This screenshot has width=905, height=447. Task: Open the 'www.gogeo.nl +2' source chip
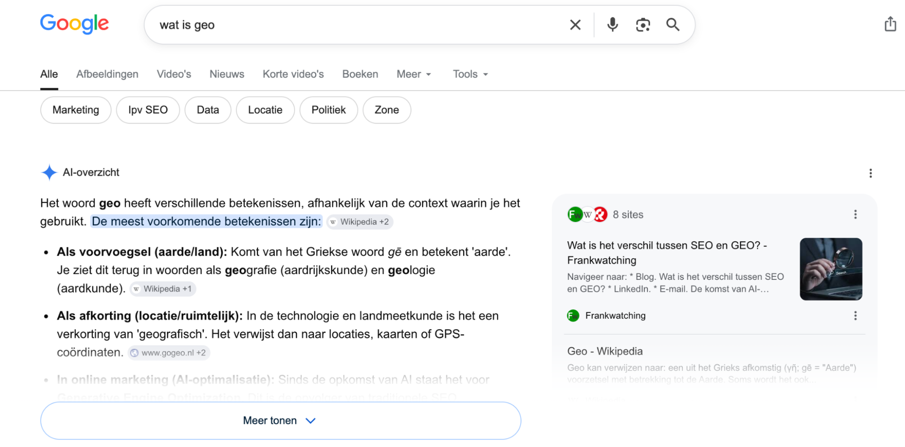(x=169, y=353)
